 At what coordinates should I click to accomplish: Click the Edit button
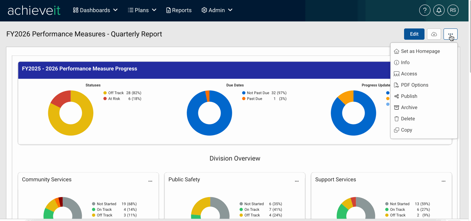(x=414, y=34)
